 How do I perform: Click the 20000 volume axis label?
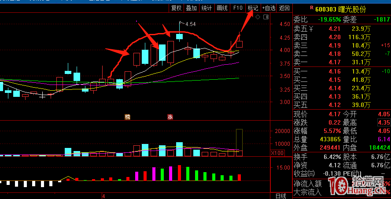point(282,131)
